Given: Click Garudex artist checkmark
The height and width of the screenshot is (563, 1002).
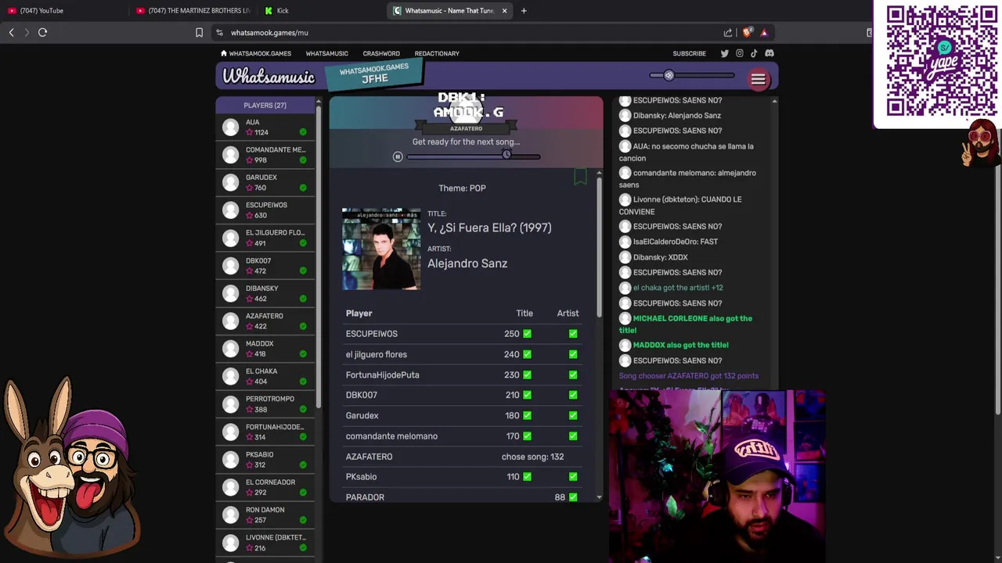Looking at the screenshot, I should 573,415.
